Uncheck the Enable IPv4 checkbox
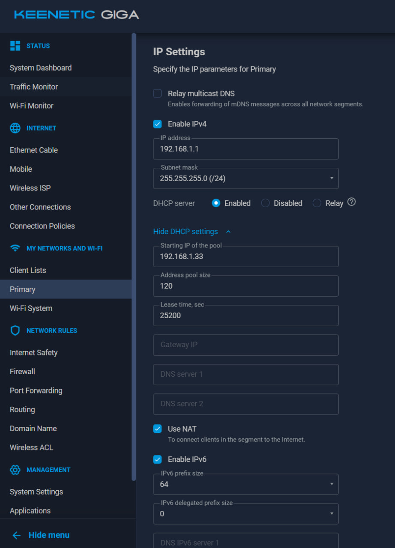Image resolution: width=395 pixels, height=548 pixels. tap(158, 124)
